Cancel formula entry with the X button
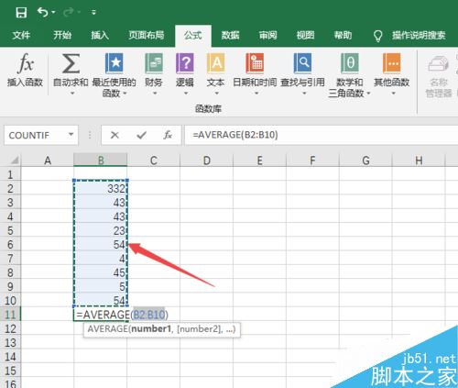Screen dimensions: 458x388 [x=114, y=135]
